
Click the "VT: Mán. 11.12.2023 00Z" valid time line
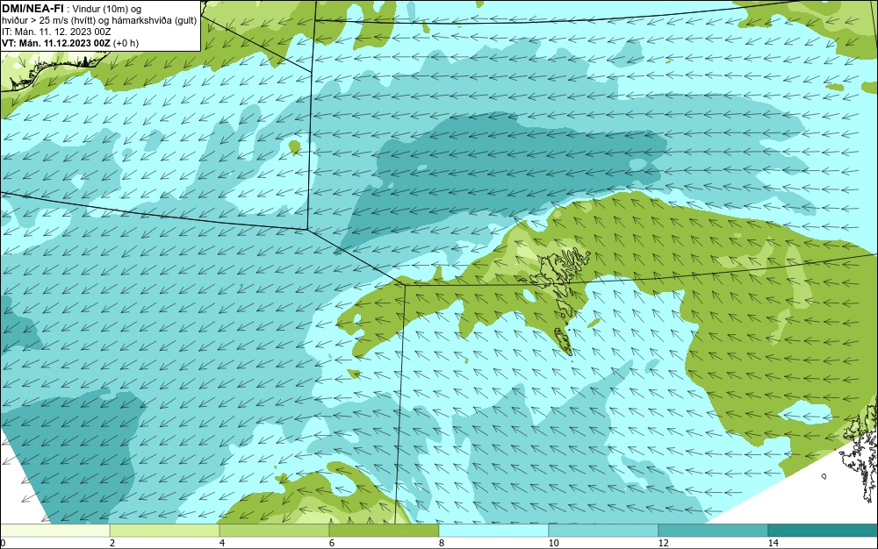(x=56, y=43)
